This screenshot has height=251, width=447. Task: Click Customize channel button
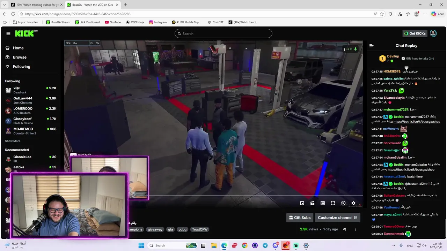(337, 218)
